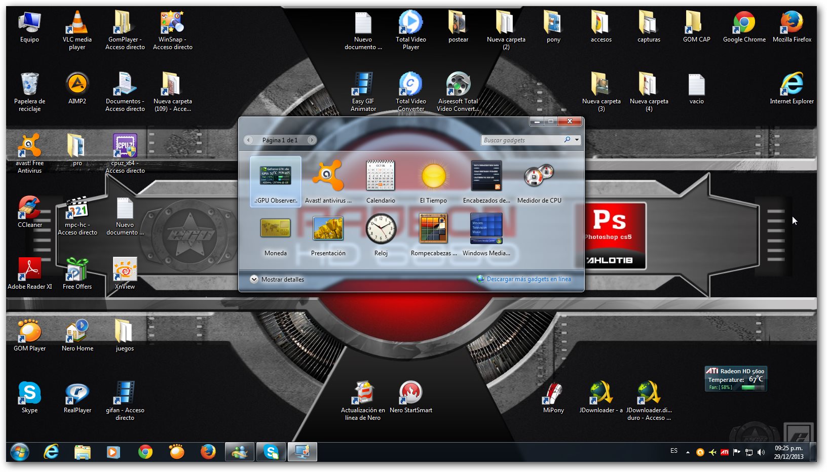Open the search options dropdown arrow

[x=577, y=140]
